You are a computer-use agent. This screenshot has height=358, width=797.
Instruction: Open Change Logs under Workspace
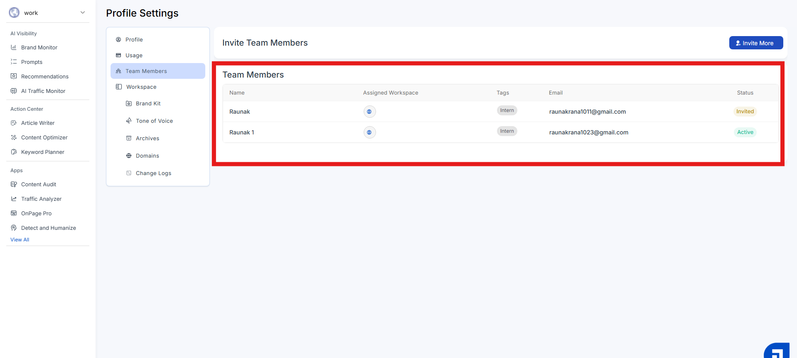153,173
